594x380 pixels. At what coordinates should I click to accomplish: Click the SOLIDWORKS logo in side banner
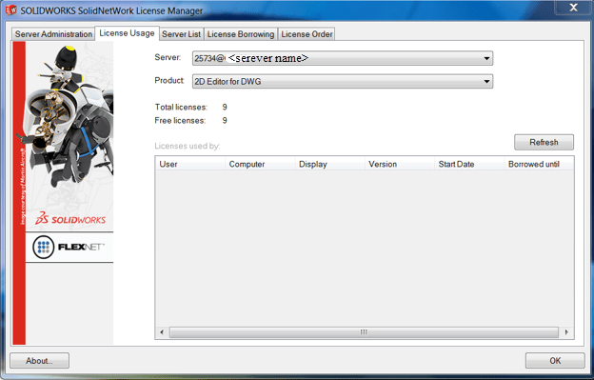pos(70,218)
